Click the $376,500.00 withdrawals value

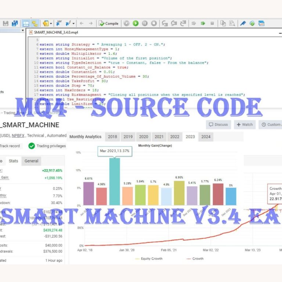tap(53, 251)
